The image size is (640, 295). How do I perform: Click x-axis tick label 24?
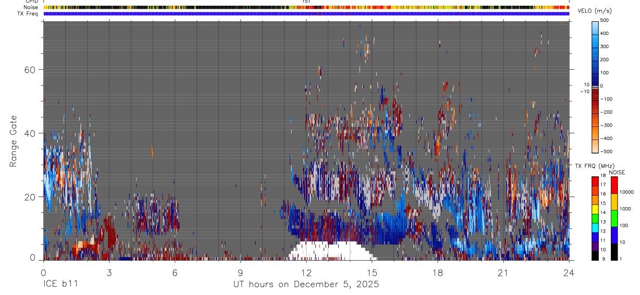point(569,273)
